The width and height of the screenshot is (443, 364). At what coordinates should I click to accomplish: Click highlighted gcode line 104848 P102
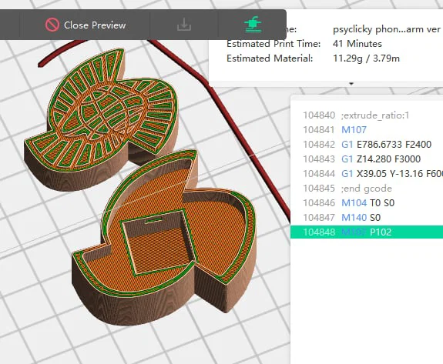coord(367,232)
